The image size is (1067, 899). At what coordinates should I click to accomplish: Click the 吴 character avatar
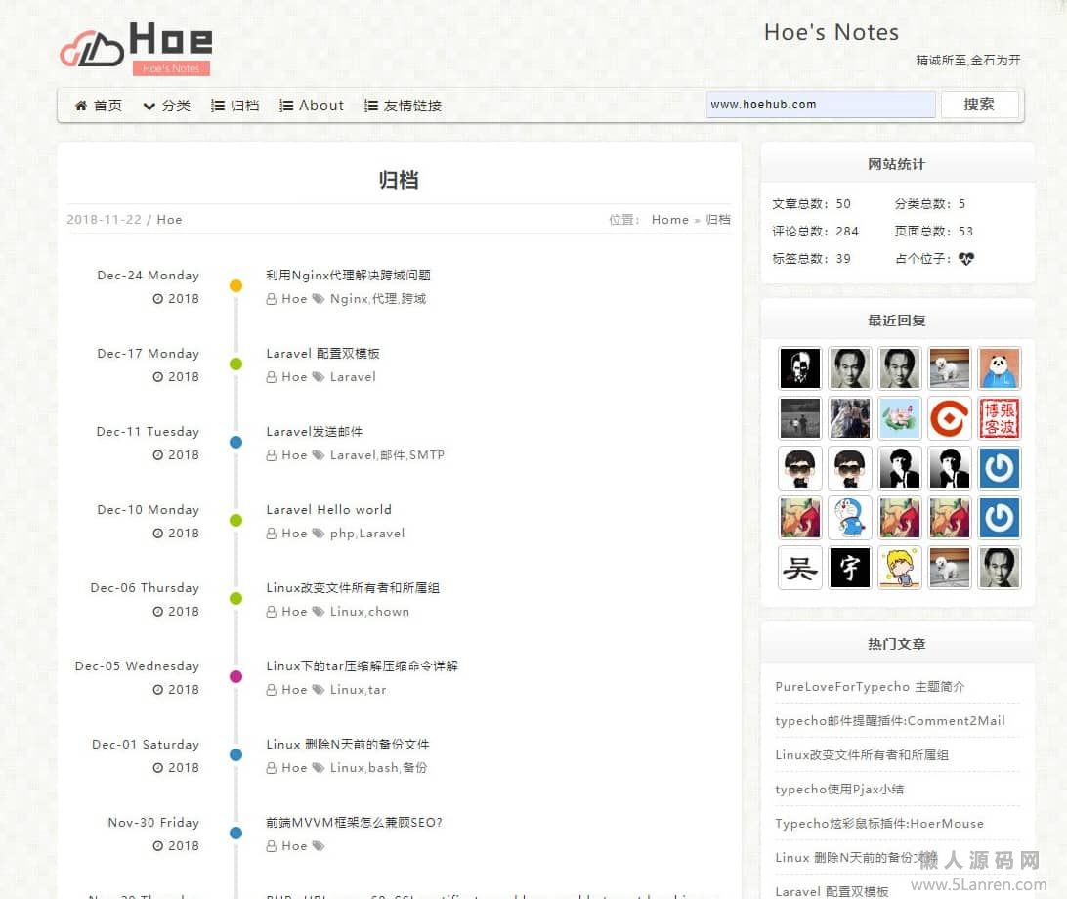pos(799,567)
